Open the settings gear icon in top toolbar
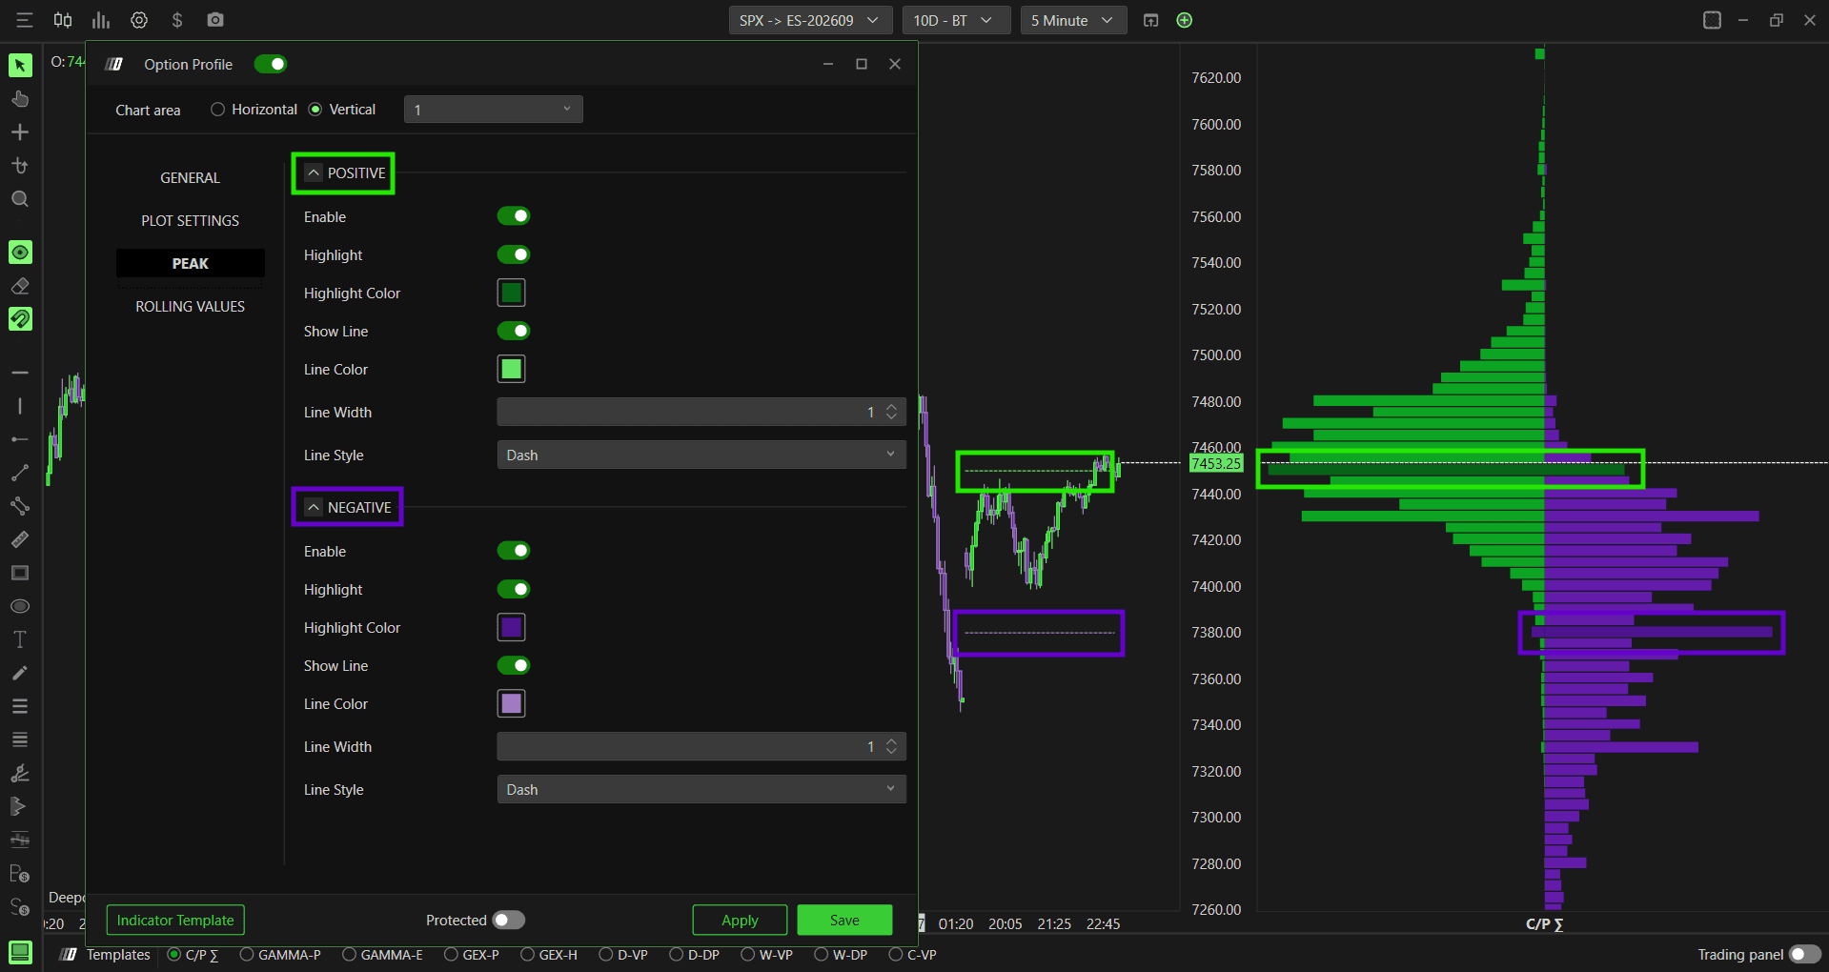1829x972 pixels. pos(139,20)
